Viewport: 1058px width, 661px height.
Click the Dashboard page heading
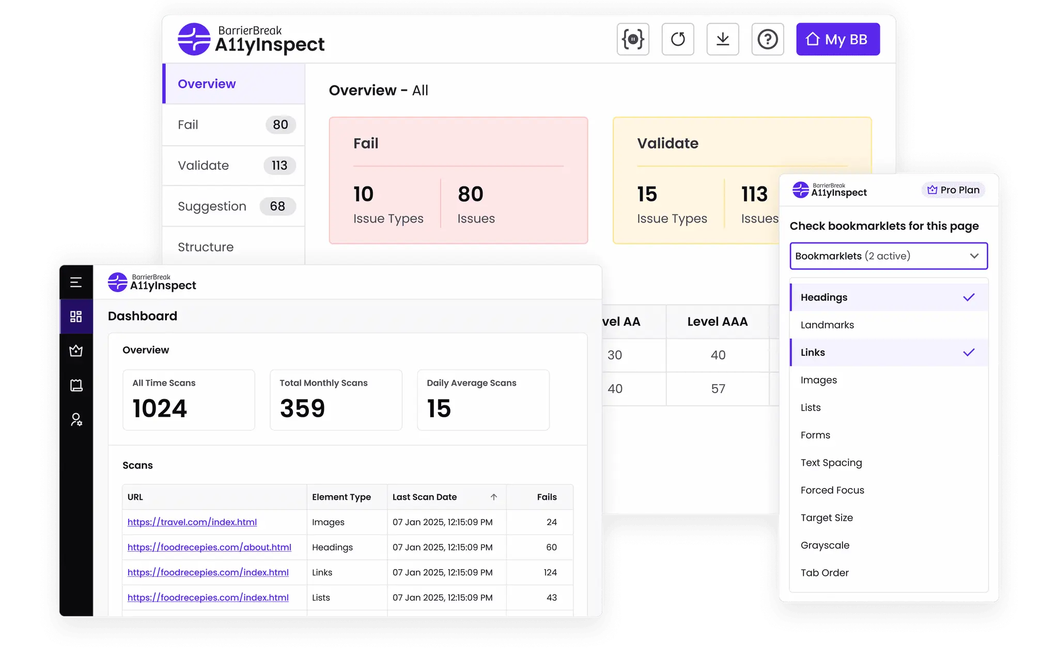coord(143,316)
